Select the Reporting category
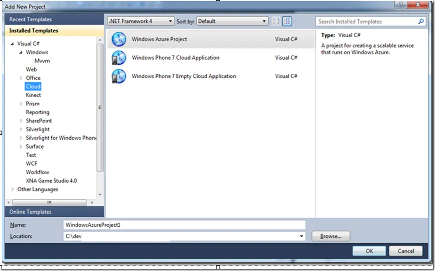This screenshot has height=271, width=435. [x=37, y=112]
